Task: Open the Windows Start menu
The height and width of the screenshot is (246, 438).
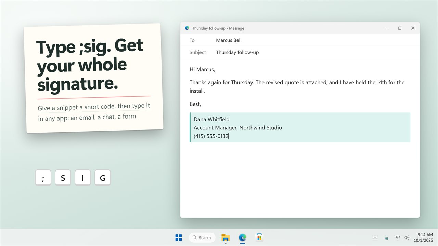Action: [179, 237]
